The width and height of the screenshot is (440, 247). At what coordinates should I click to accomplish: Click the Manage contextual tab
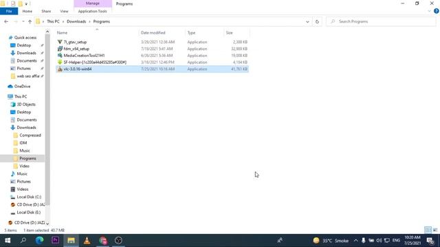pos(93,3)
